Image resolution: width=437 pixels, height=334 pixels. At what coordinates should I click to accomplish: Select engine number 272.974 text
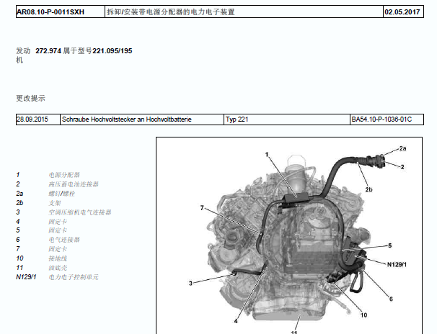(48, 51)
